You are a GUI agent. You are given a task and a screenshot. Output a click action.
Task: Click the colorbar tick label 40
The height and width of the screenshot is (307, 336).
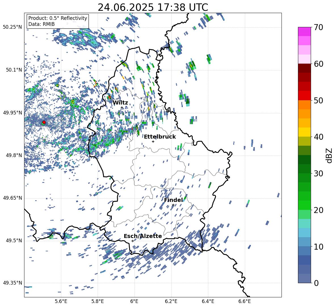coord(318,137)
